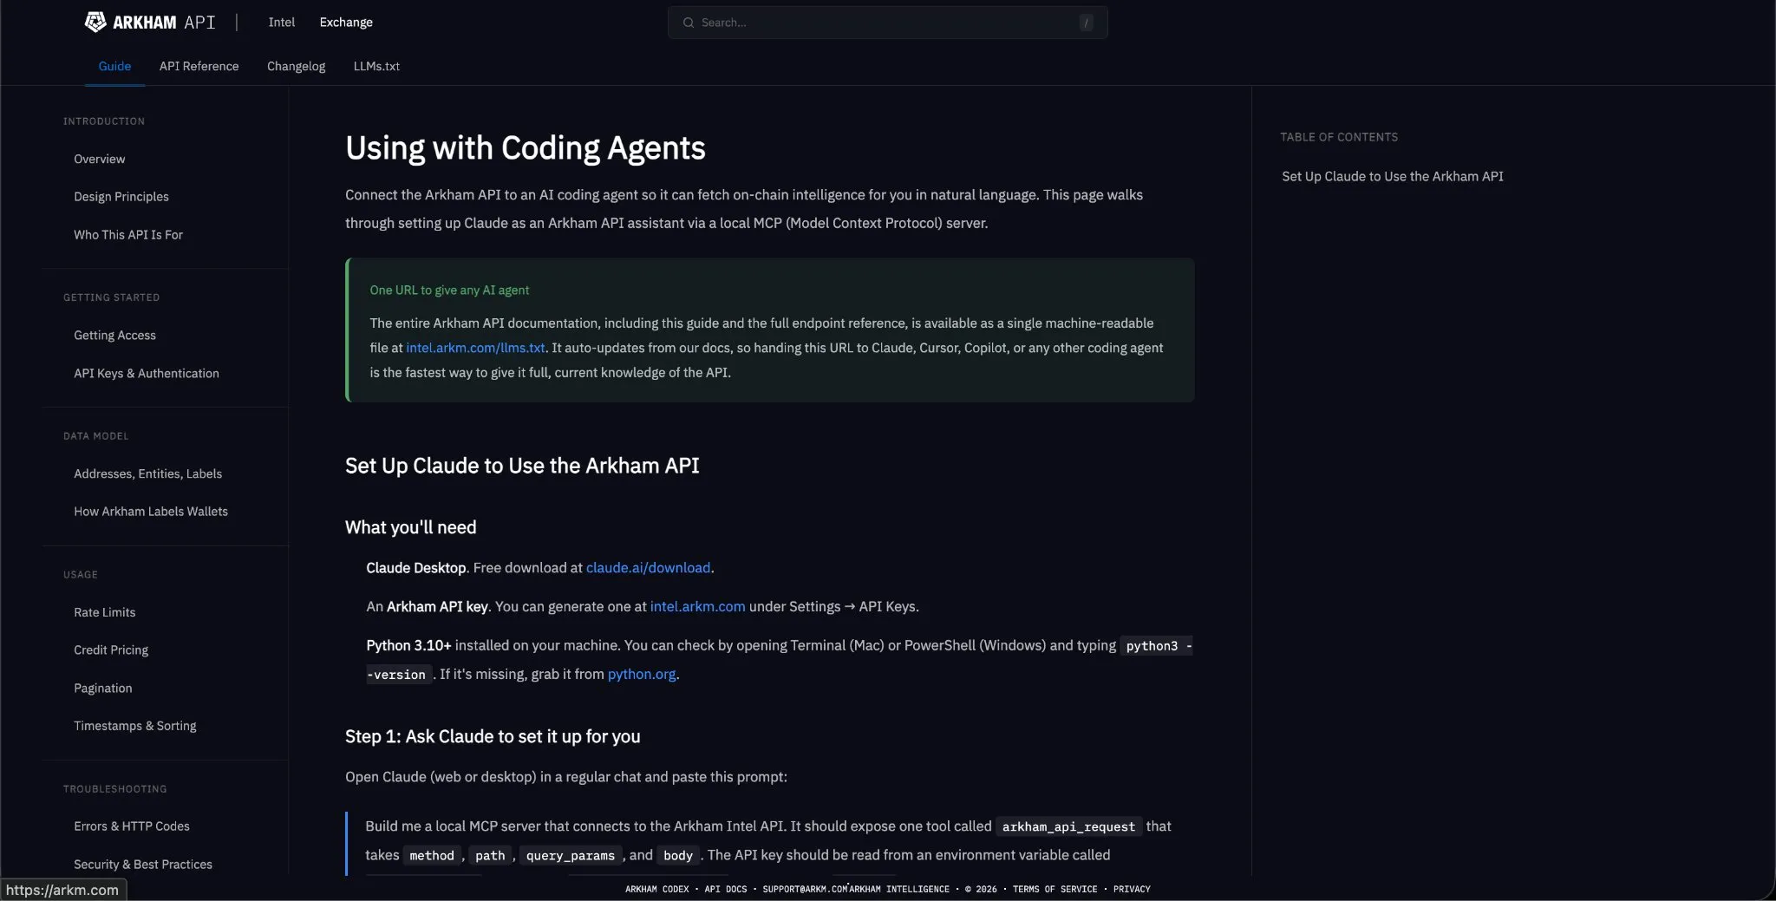Open Terms of Service in footer
The image size is (1776, 901).
pos(1054,889)
